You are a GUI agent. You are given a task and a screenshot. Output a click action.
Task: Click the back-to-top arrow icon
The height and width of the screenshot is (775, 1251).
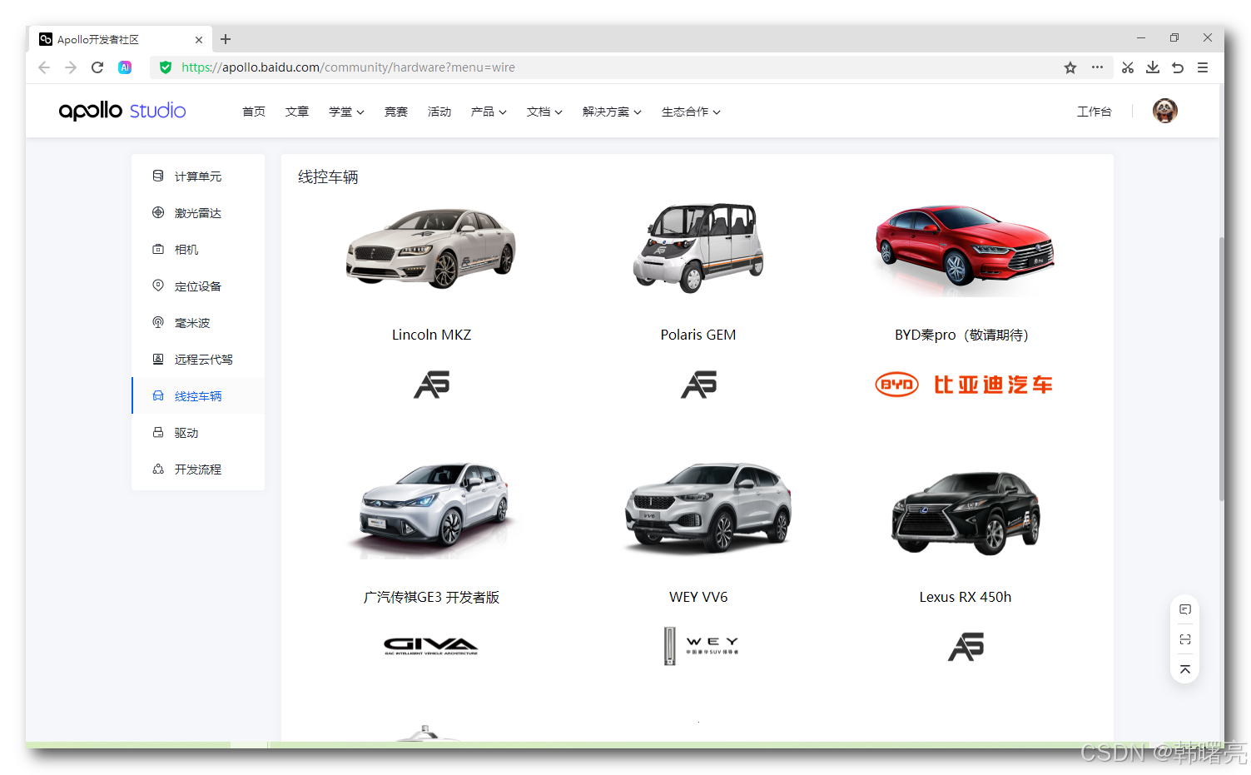1185,669
